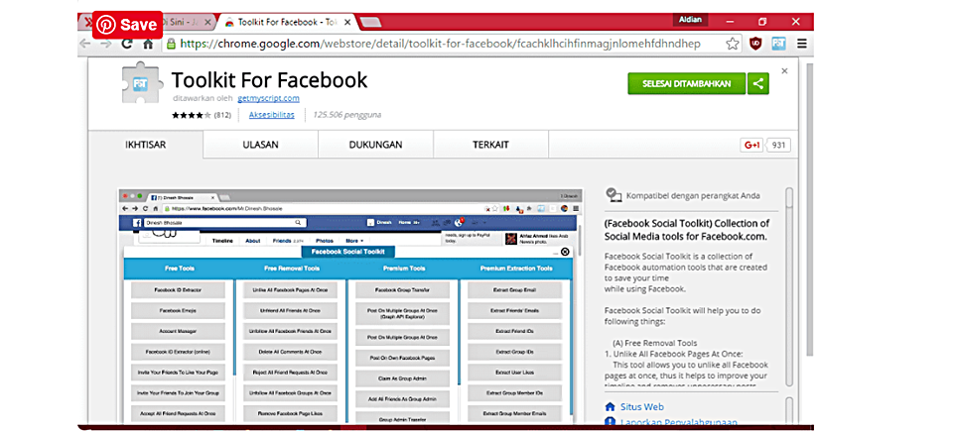Click the SELESAI DITAMBAHKAN button

coord(686,84)
